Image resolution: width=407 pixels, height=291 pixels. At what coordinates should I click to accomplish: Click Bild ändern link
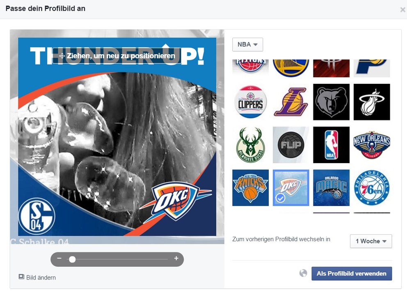[37, 277]
